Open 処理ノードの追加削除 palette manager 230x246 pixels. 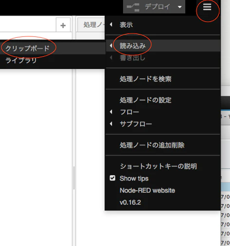tap(162, 145)
